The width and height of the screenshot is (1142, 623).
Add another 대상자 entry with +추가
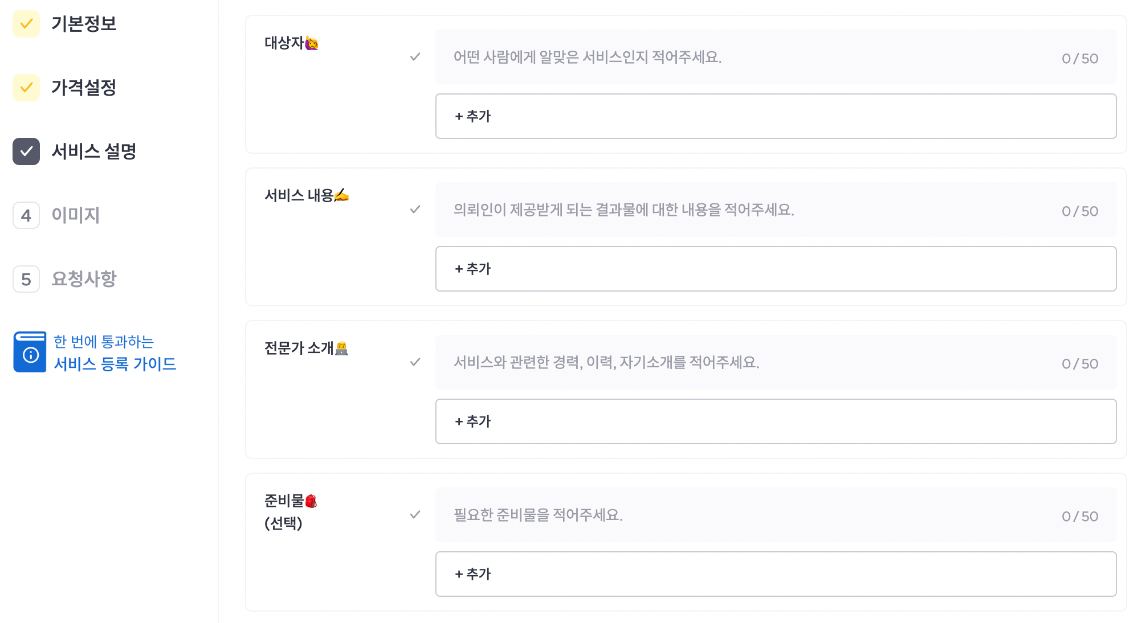click(x=776, y=116)
